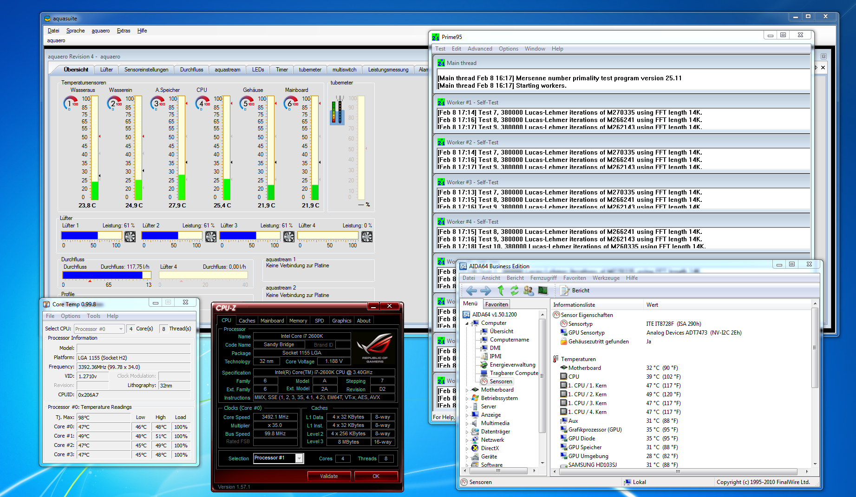856x497 pixels.
Task: Click the Lüfter 4 fan icon
Action: pos(367,237)
